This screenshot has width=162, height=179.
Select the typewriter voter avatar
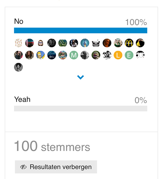pos(96,43)
